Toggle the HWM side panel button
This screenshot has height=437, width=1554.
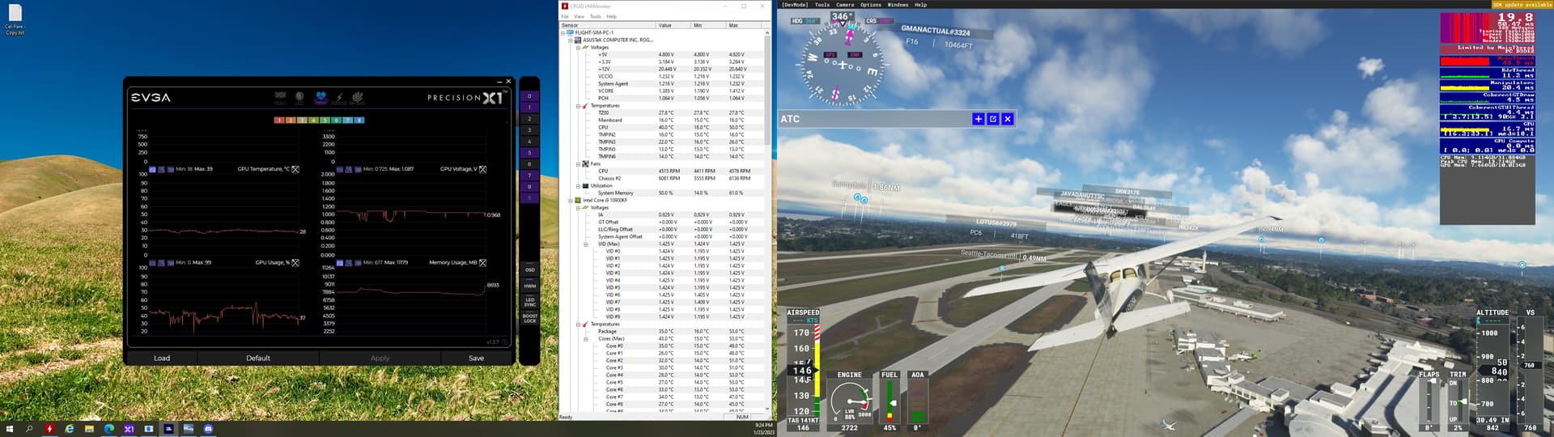[530, 286]
